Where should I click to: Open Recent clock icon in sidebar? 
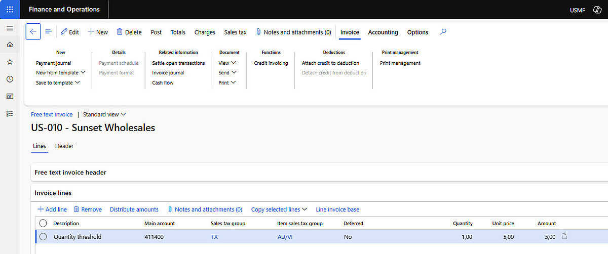[x=10, y=79]
